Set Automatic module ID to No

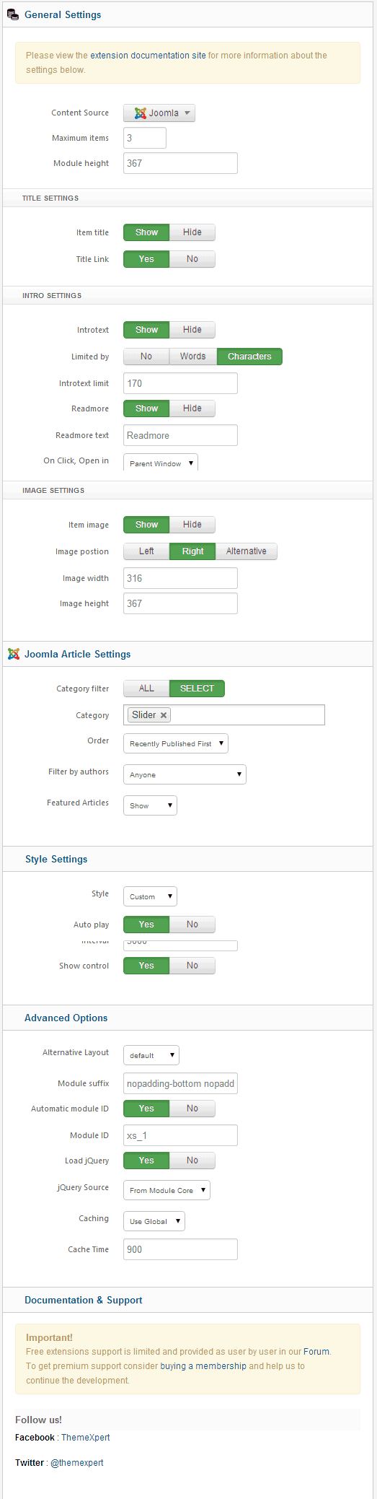pyautogui.click(x=192, y=1109)
